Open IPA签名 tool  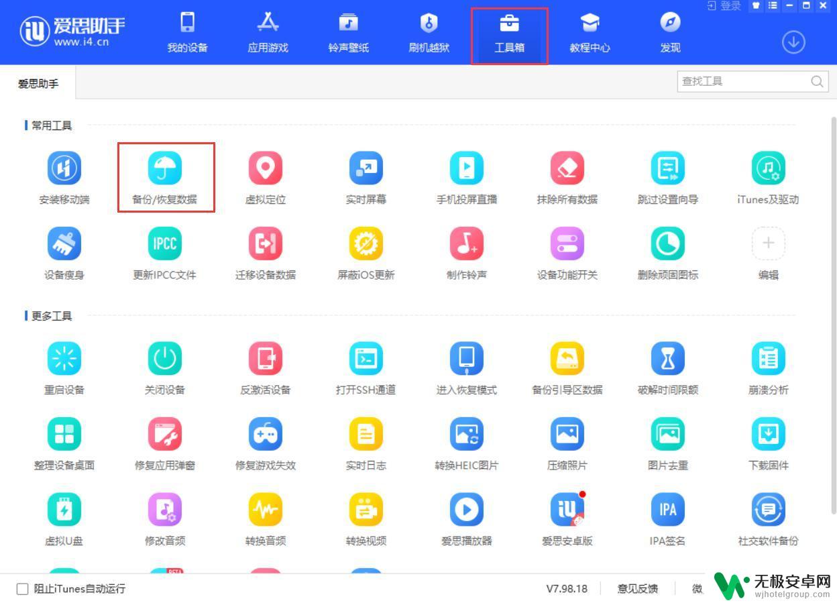[668, 510]
